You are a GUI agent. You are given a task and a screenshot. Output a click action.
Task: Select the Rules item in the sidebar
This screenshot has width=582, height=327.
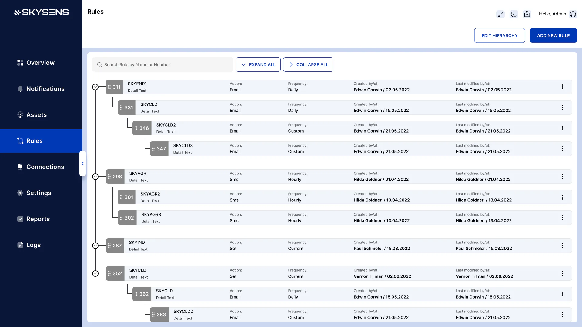(x=41, y=141)
